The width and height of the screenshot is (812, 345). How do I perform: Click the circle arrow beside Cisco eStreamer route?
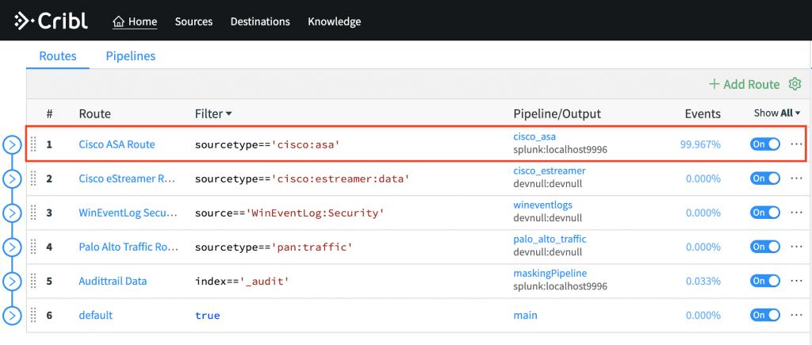[x=12, y=178]
